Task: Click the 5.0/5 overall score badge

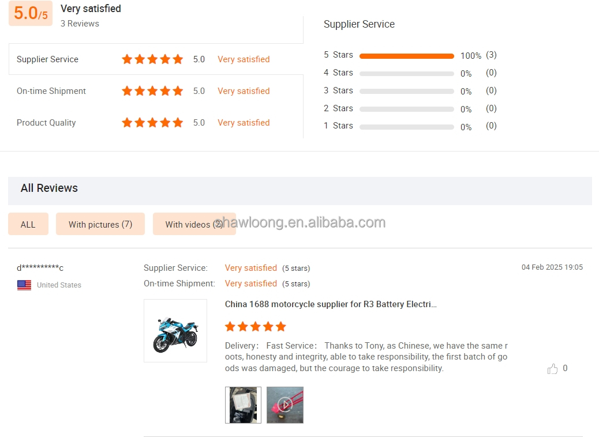Action: [31, 13]
